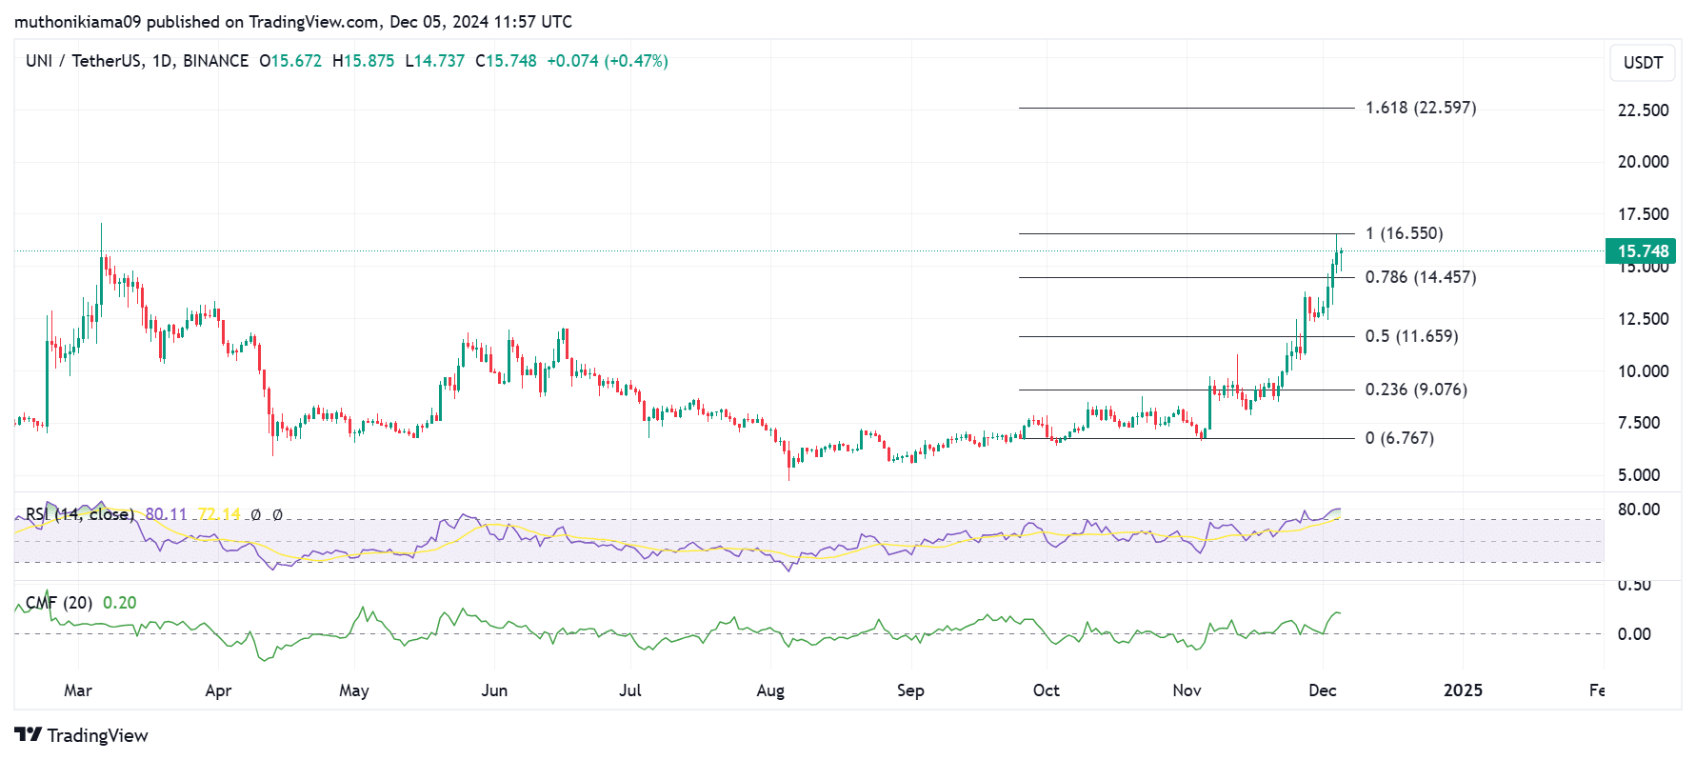Click the CMF (20) indicator label
This screenshot has width=1696, height=760.
pos(59,603)
